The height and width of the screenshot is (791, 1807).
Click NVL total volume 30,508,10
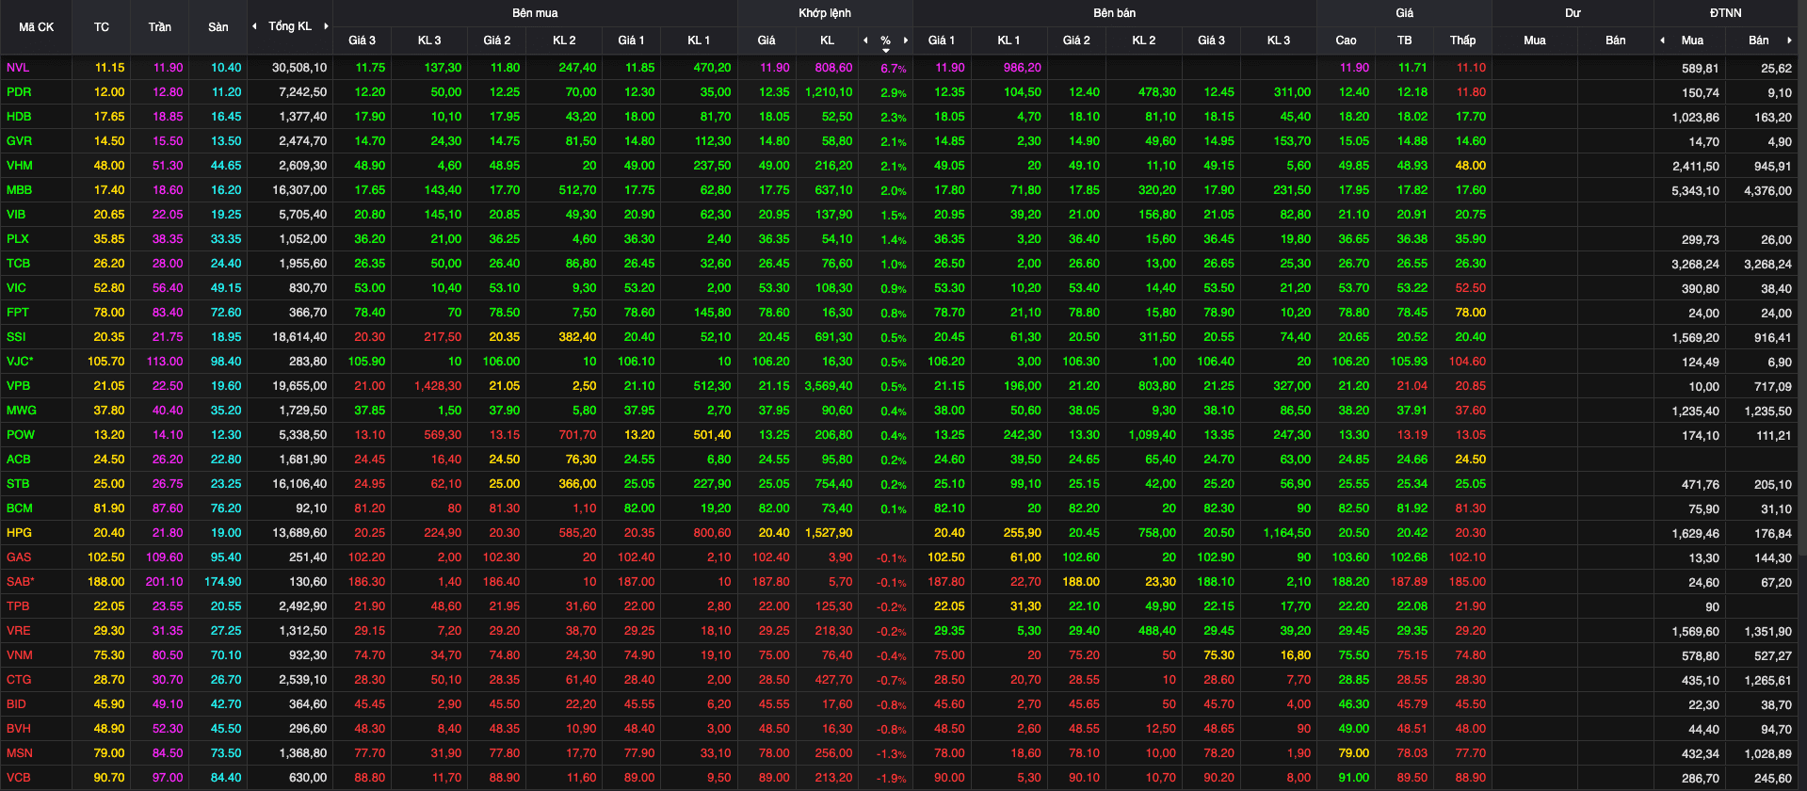click(299, 68)
